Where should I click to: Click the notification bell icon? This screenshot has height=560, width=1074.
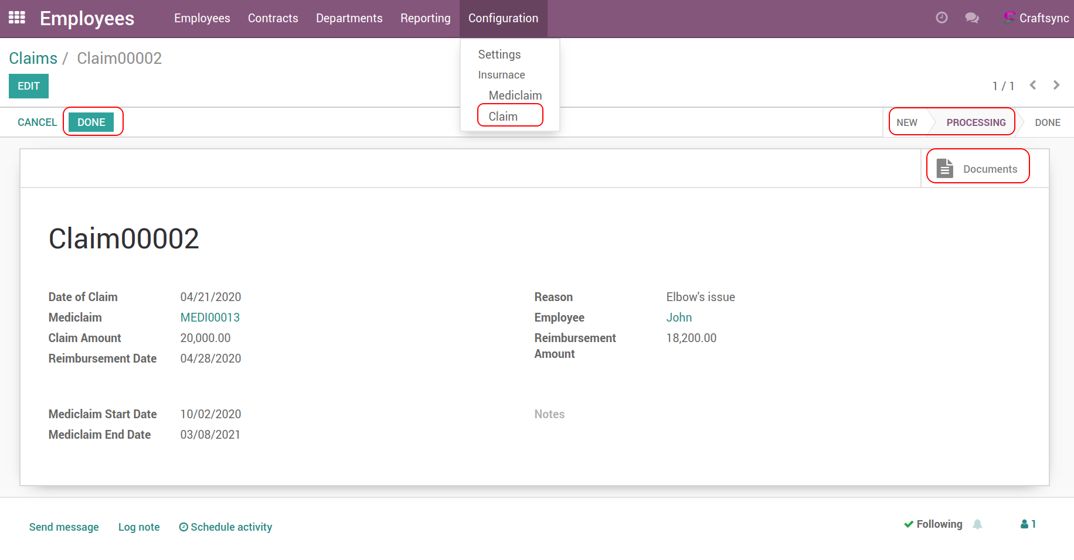pyautogui.click(x=977, y=524)
